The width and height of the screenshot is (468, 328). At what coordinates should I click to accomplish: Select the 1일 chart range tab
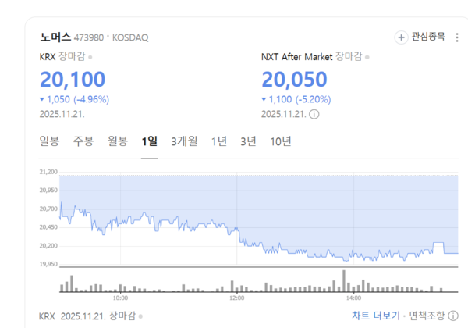[149, 141]
